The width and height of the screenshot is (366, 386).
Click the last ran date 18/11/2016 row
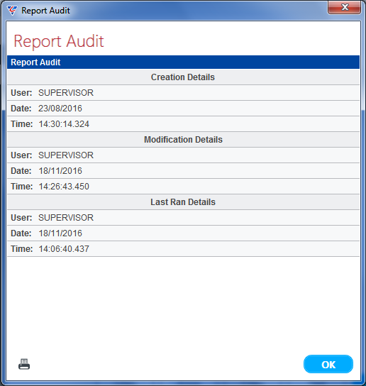tap(183, 233)
